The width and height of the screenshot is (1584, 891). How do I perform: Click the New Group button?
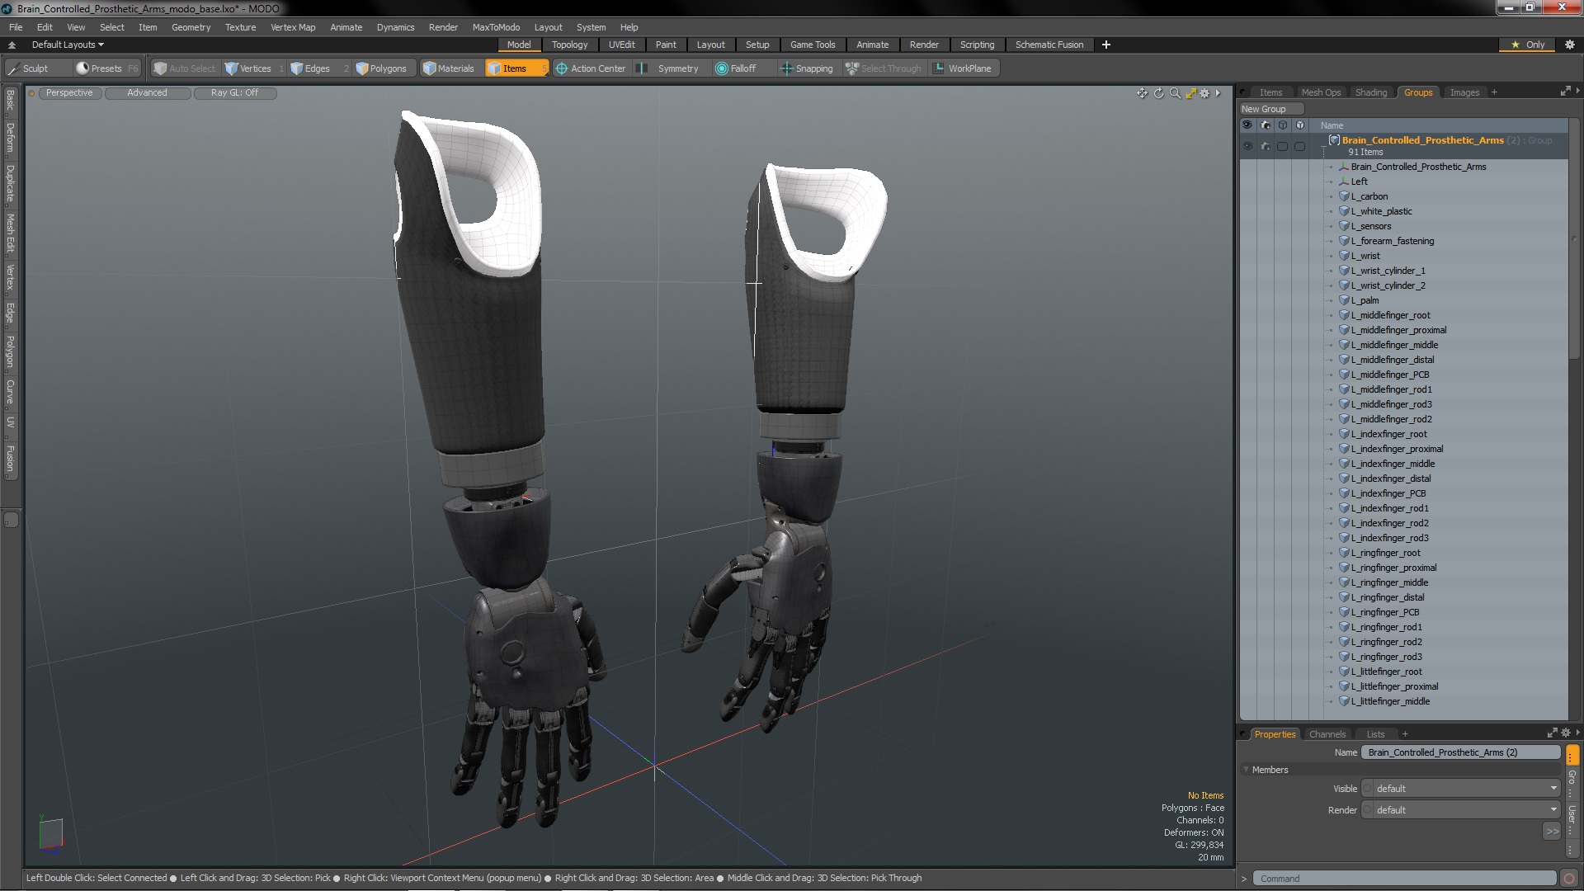(1270, 109)
